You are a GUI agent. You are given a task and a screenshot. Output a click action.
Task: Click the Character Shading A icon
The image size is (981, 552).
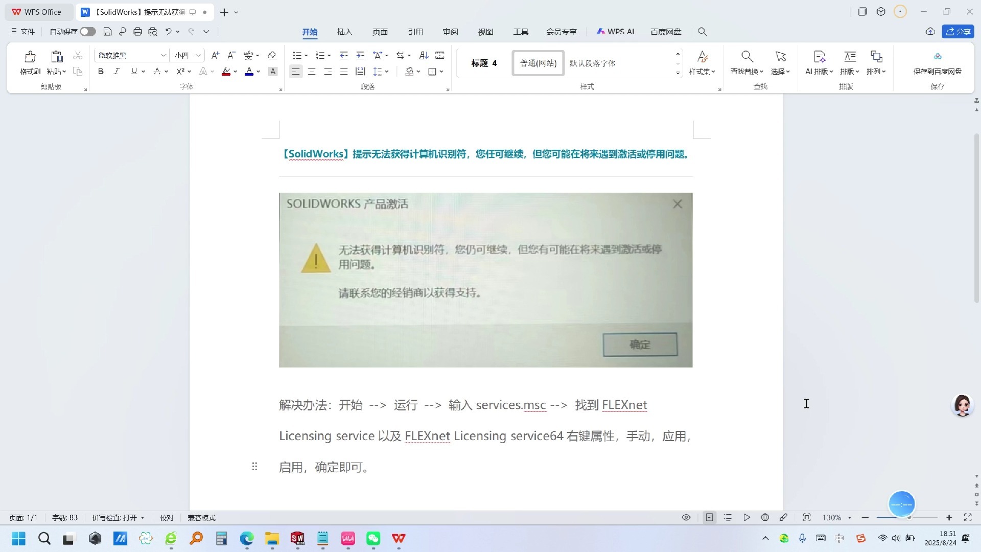point(273,72)
